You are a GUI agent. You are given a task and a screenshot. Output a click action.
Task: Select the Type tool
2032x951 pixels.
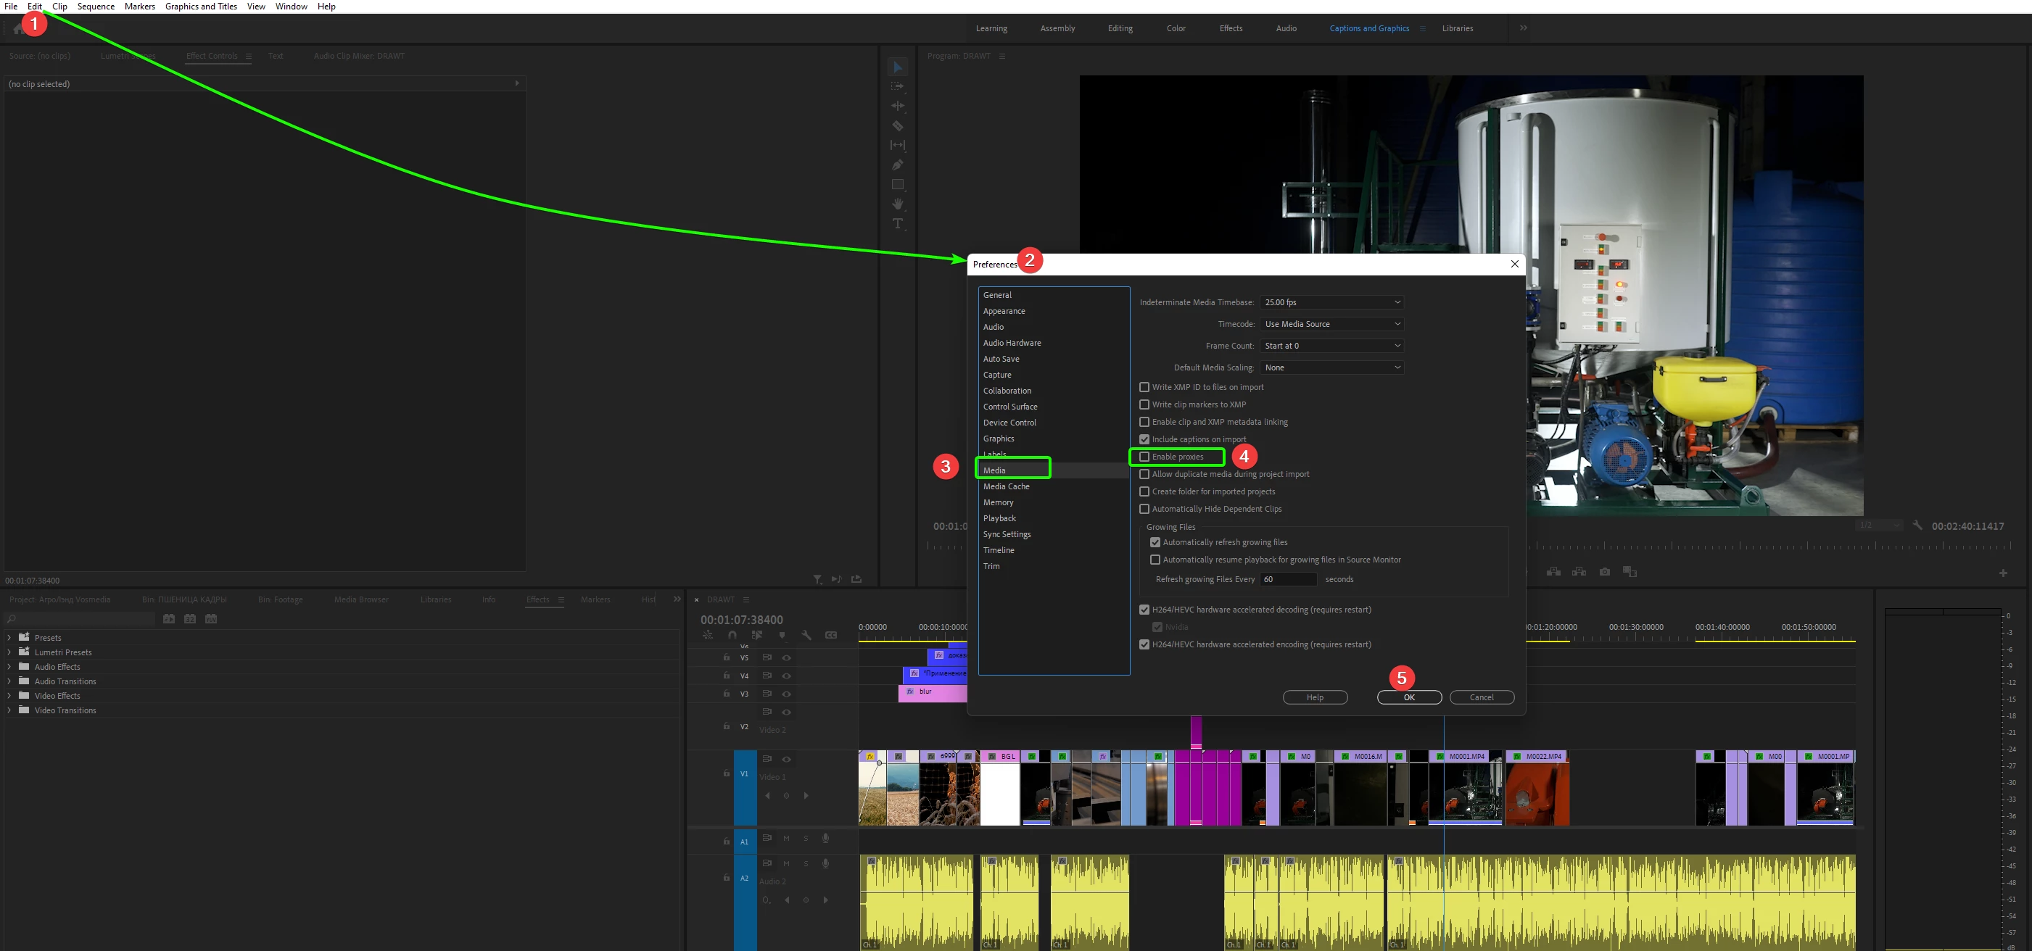pos(898,224)
